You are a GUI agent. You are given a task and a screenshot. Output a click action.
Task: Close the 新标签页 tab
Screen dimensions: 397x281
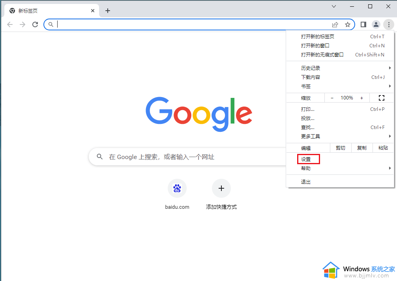[93, 11]
